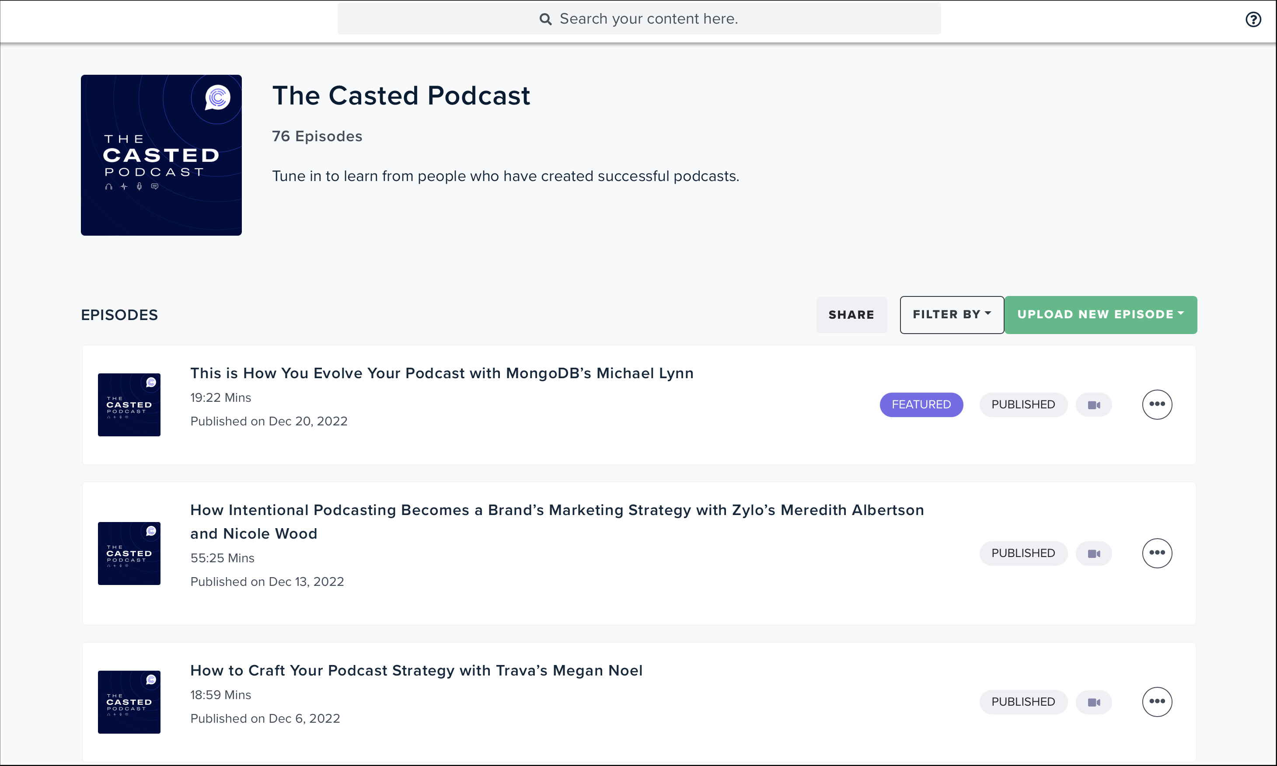Click The Casted Podcast heading

tap(401, 95)
